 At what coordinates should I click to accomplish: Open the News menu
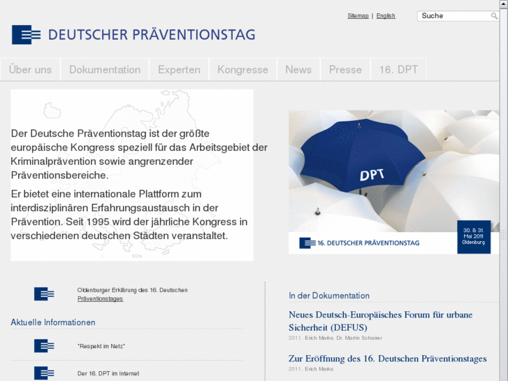[298, 70]
